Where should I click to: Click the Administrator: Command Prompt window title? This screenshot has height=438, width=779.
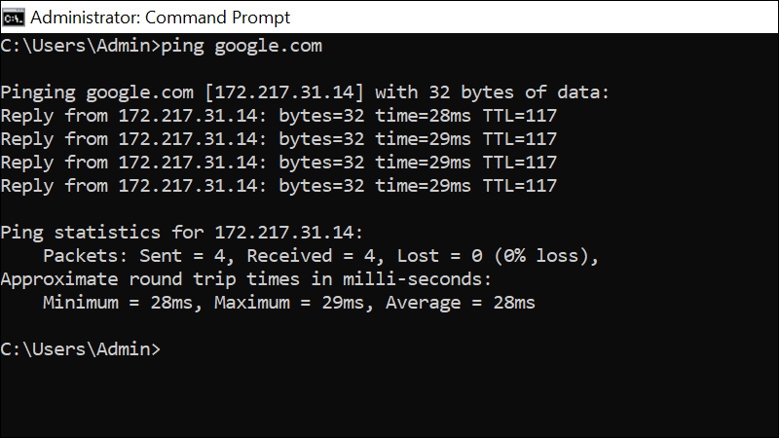click(160, 18)
